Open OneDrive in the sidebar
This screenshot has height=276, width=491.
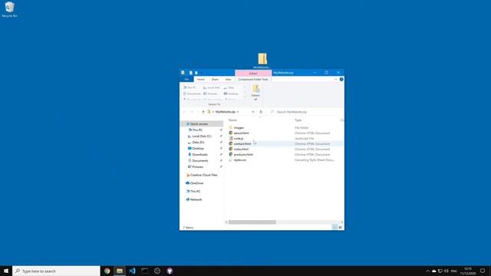click(x=196, y=183)
